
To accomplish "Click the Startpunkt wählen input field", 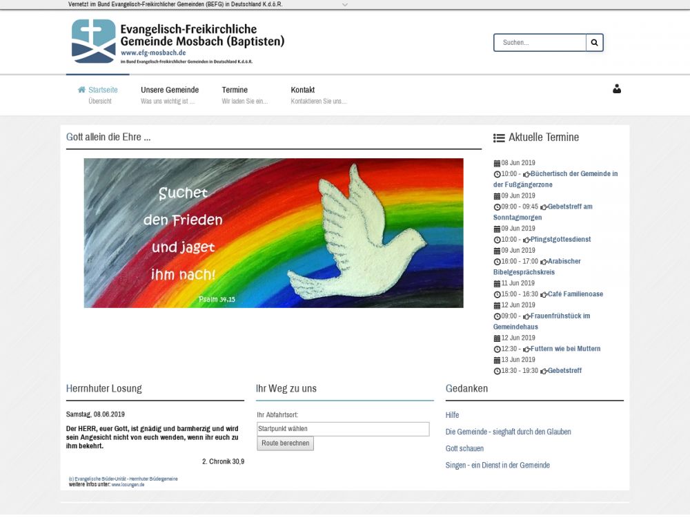I will [x=342, y=429].
